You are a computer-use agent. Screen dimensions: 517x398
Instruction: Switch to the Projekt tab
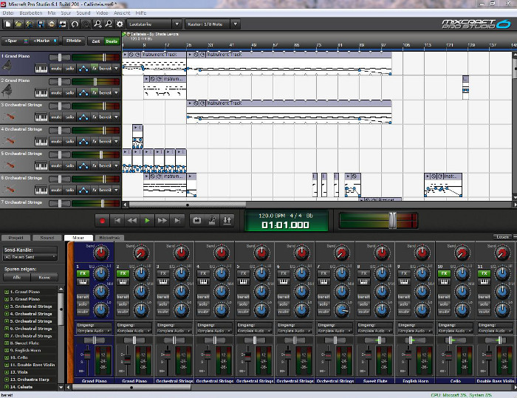(16, 238)
